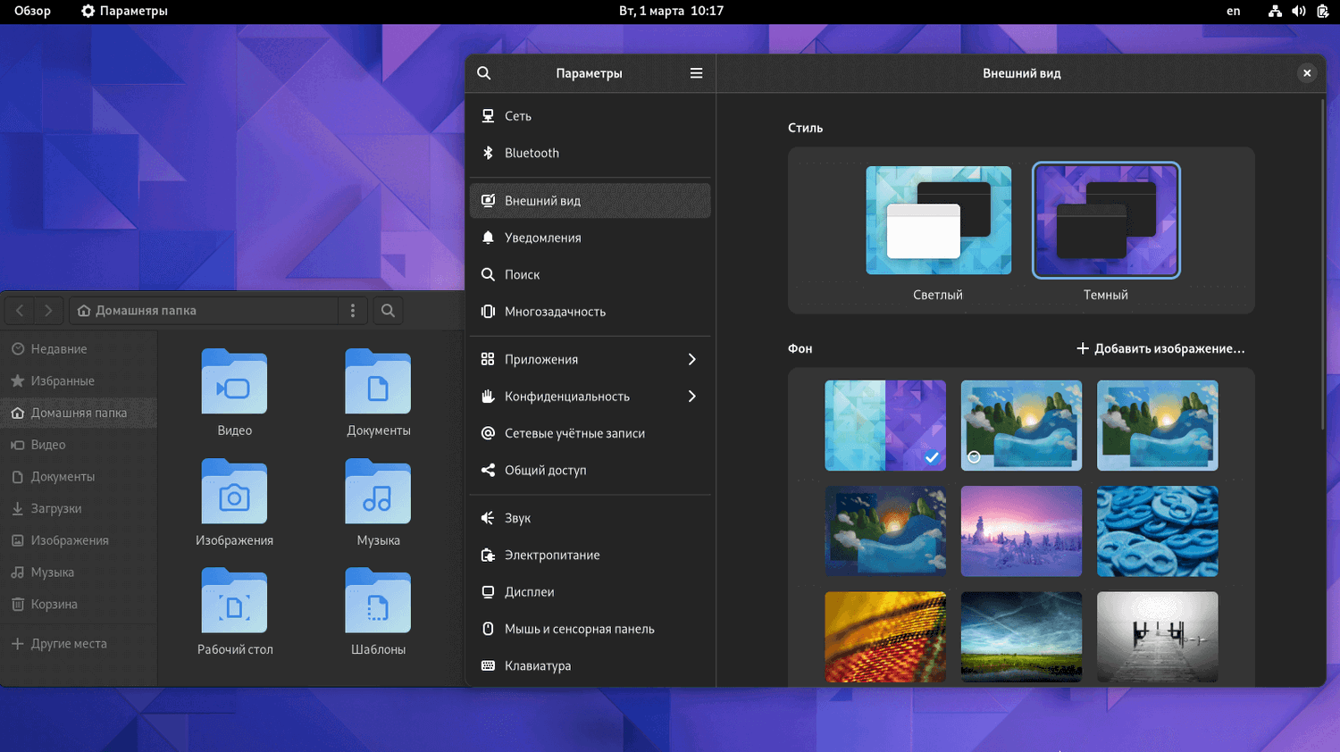Expand the Applications settings section
The height and width of the screenshot is (752, 1340).
590,359
